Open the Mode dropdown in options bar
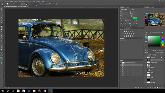The height and width of the screenshot is (93, 165). [17, 4]
